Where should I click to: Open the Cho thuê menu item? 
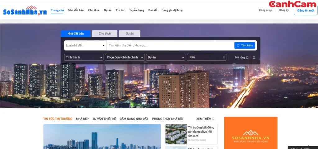coord(94,10)
